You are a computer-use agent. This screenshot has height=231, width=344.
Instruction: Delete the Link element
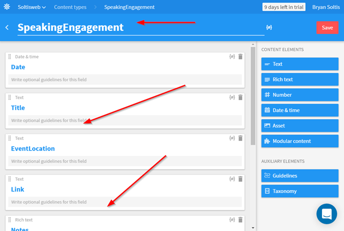pos(240,179)
